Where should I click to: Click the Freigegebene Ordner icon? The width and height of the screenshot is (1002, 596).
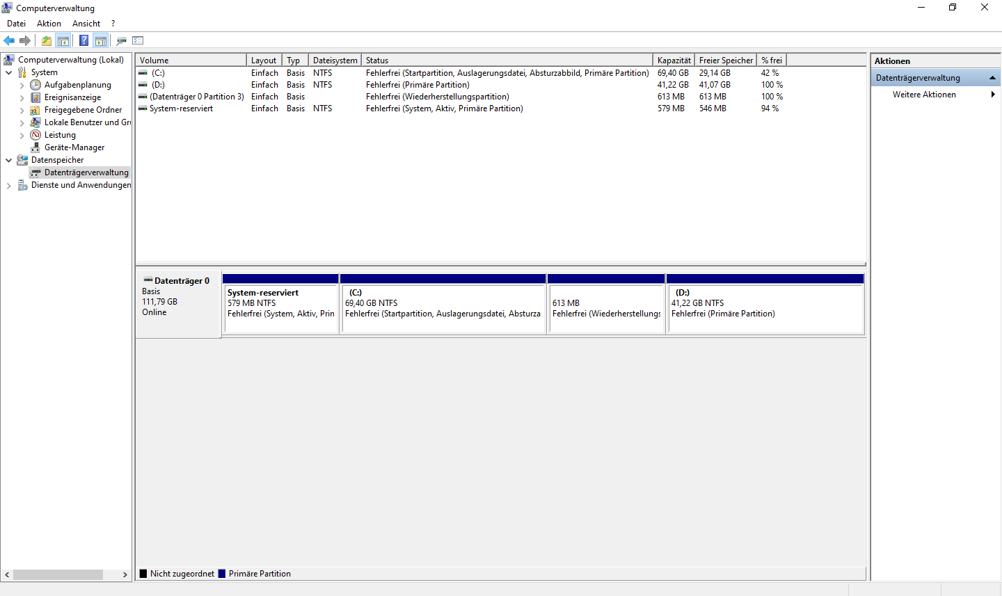pyautogui.click(x=35, y=110)
